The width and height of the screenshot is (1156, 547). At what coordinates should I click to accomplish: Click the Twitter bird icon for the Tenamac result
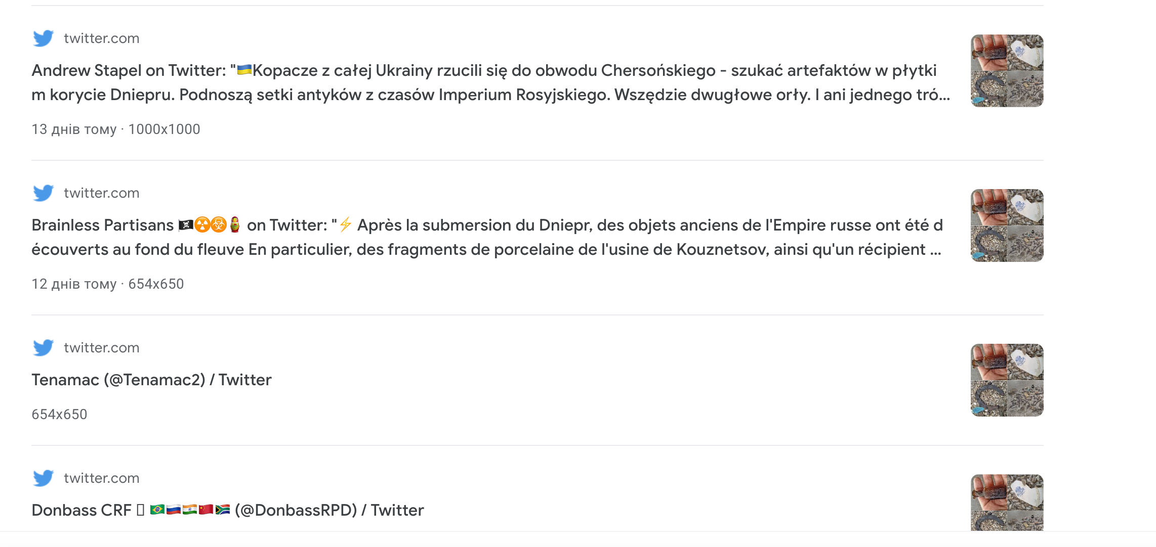click(43, 348)
